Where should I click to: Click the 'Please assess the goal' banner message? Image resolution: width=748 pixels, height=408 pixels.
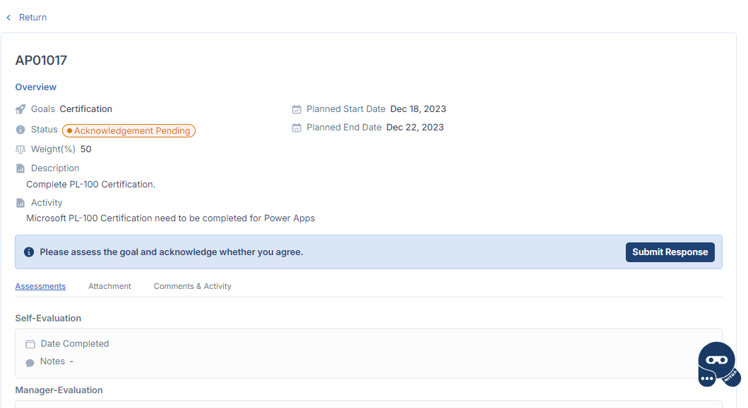pyautogui.click(x=171, y=252)
